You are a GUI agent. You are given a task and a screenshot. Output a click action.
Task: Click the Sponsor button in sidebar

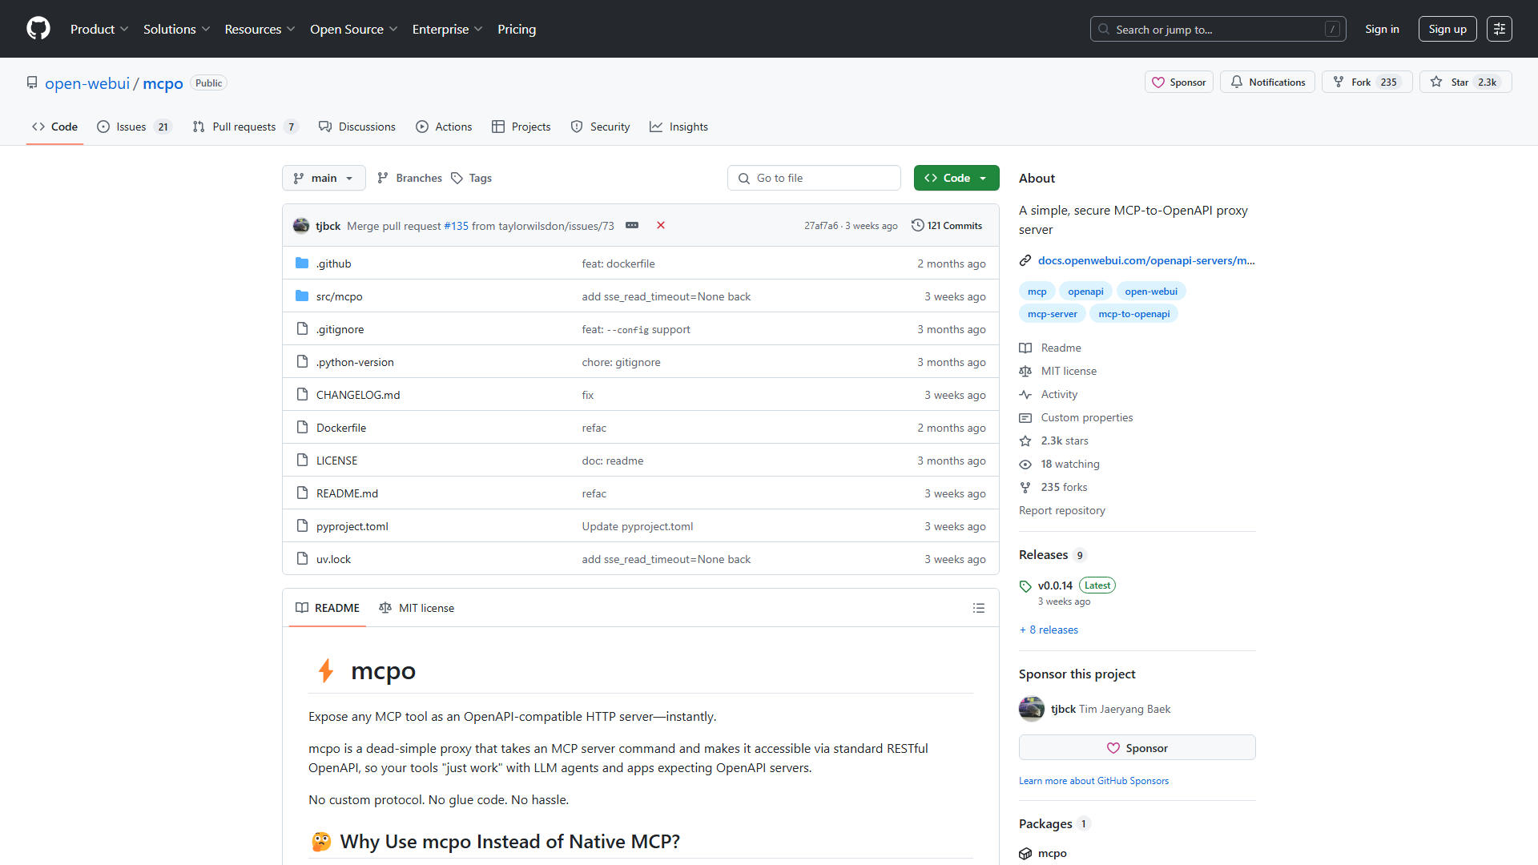(x=1137, y=747)
